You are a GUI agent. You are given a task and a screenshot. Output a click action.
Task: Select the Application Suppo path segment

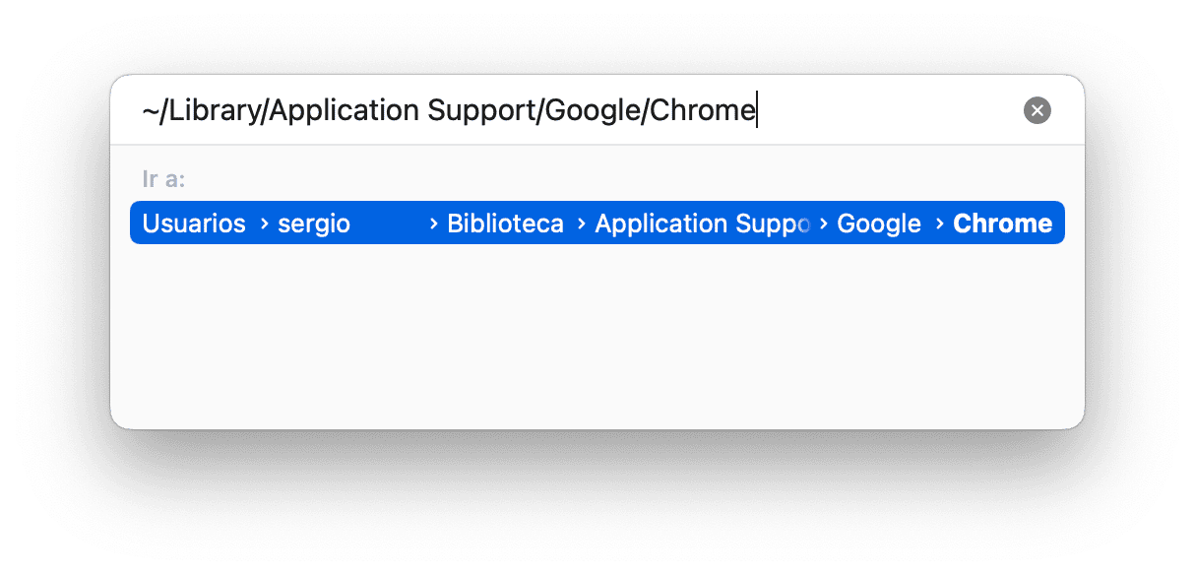point(703,224)
